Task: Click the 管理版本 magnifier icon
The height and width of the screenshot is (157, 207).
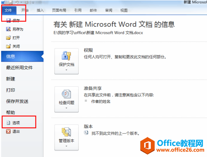Action: point(66,132)
